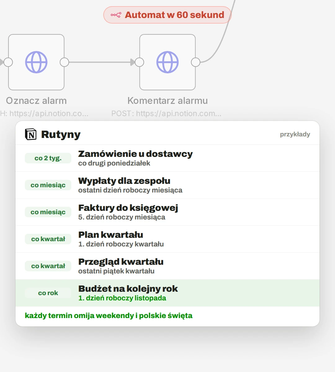Open Plan kwartału routine

pyautogui.click(x=167, y=239)
